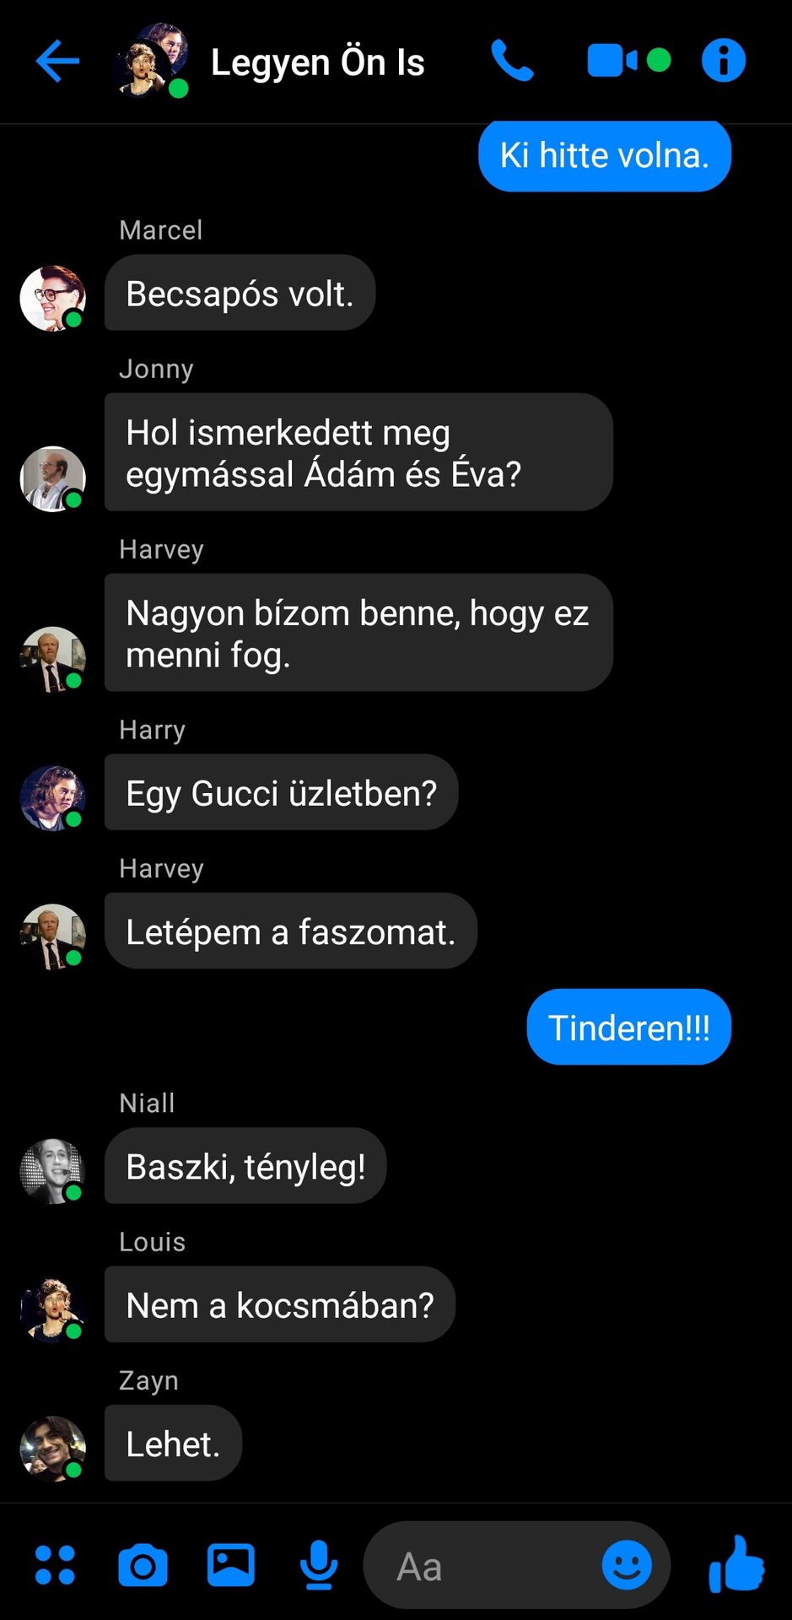Viewport: 792px width, 1620px height.
Task: Tap the back arrow icon
Action: (57, 62)
